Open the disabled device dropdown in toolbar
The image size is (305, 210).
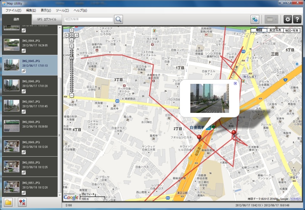coord(271,19)
